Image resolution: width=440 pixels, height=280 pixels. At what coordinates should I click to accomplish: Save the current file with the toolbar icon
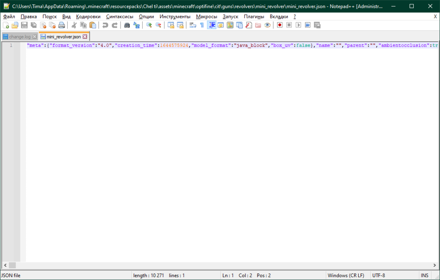(24, 25)
